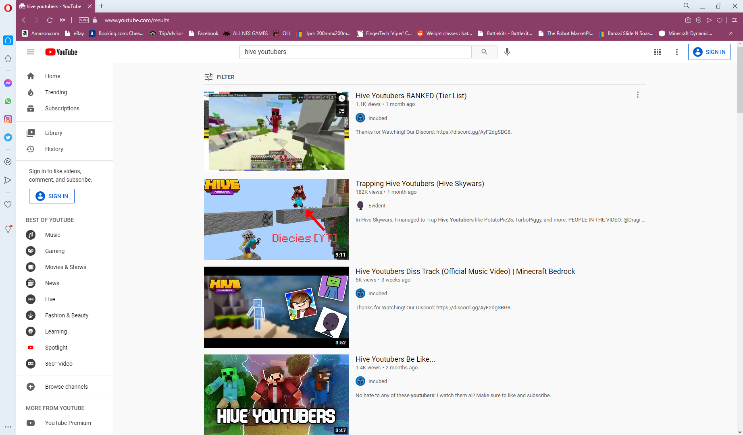Image resolution: width=743 pixels, height=435 pixels.
Task: Open the Live category
Action: pyautogui.click(x=65, y=299)
